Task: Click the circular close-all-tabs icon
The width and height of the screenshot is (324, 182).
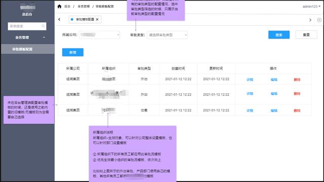Action: [319, 20]
